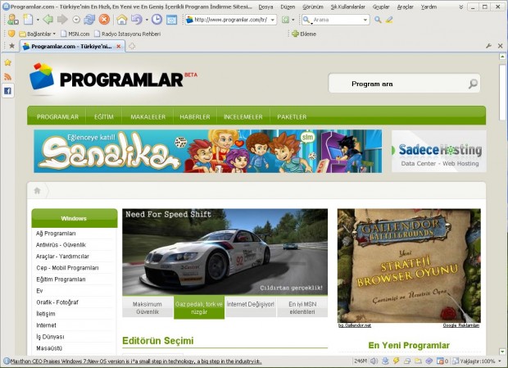
Task: Expand the Bağlantılar bookmarks folder
Action: [x=38, y=34]
